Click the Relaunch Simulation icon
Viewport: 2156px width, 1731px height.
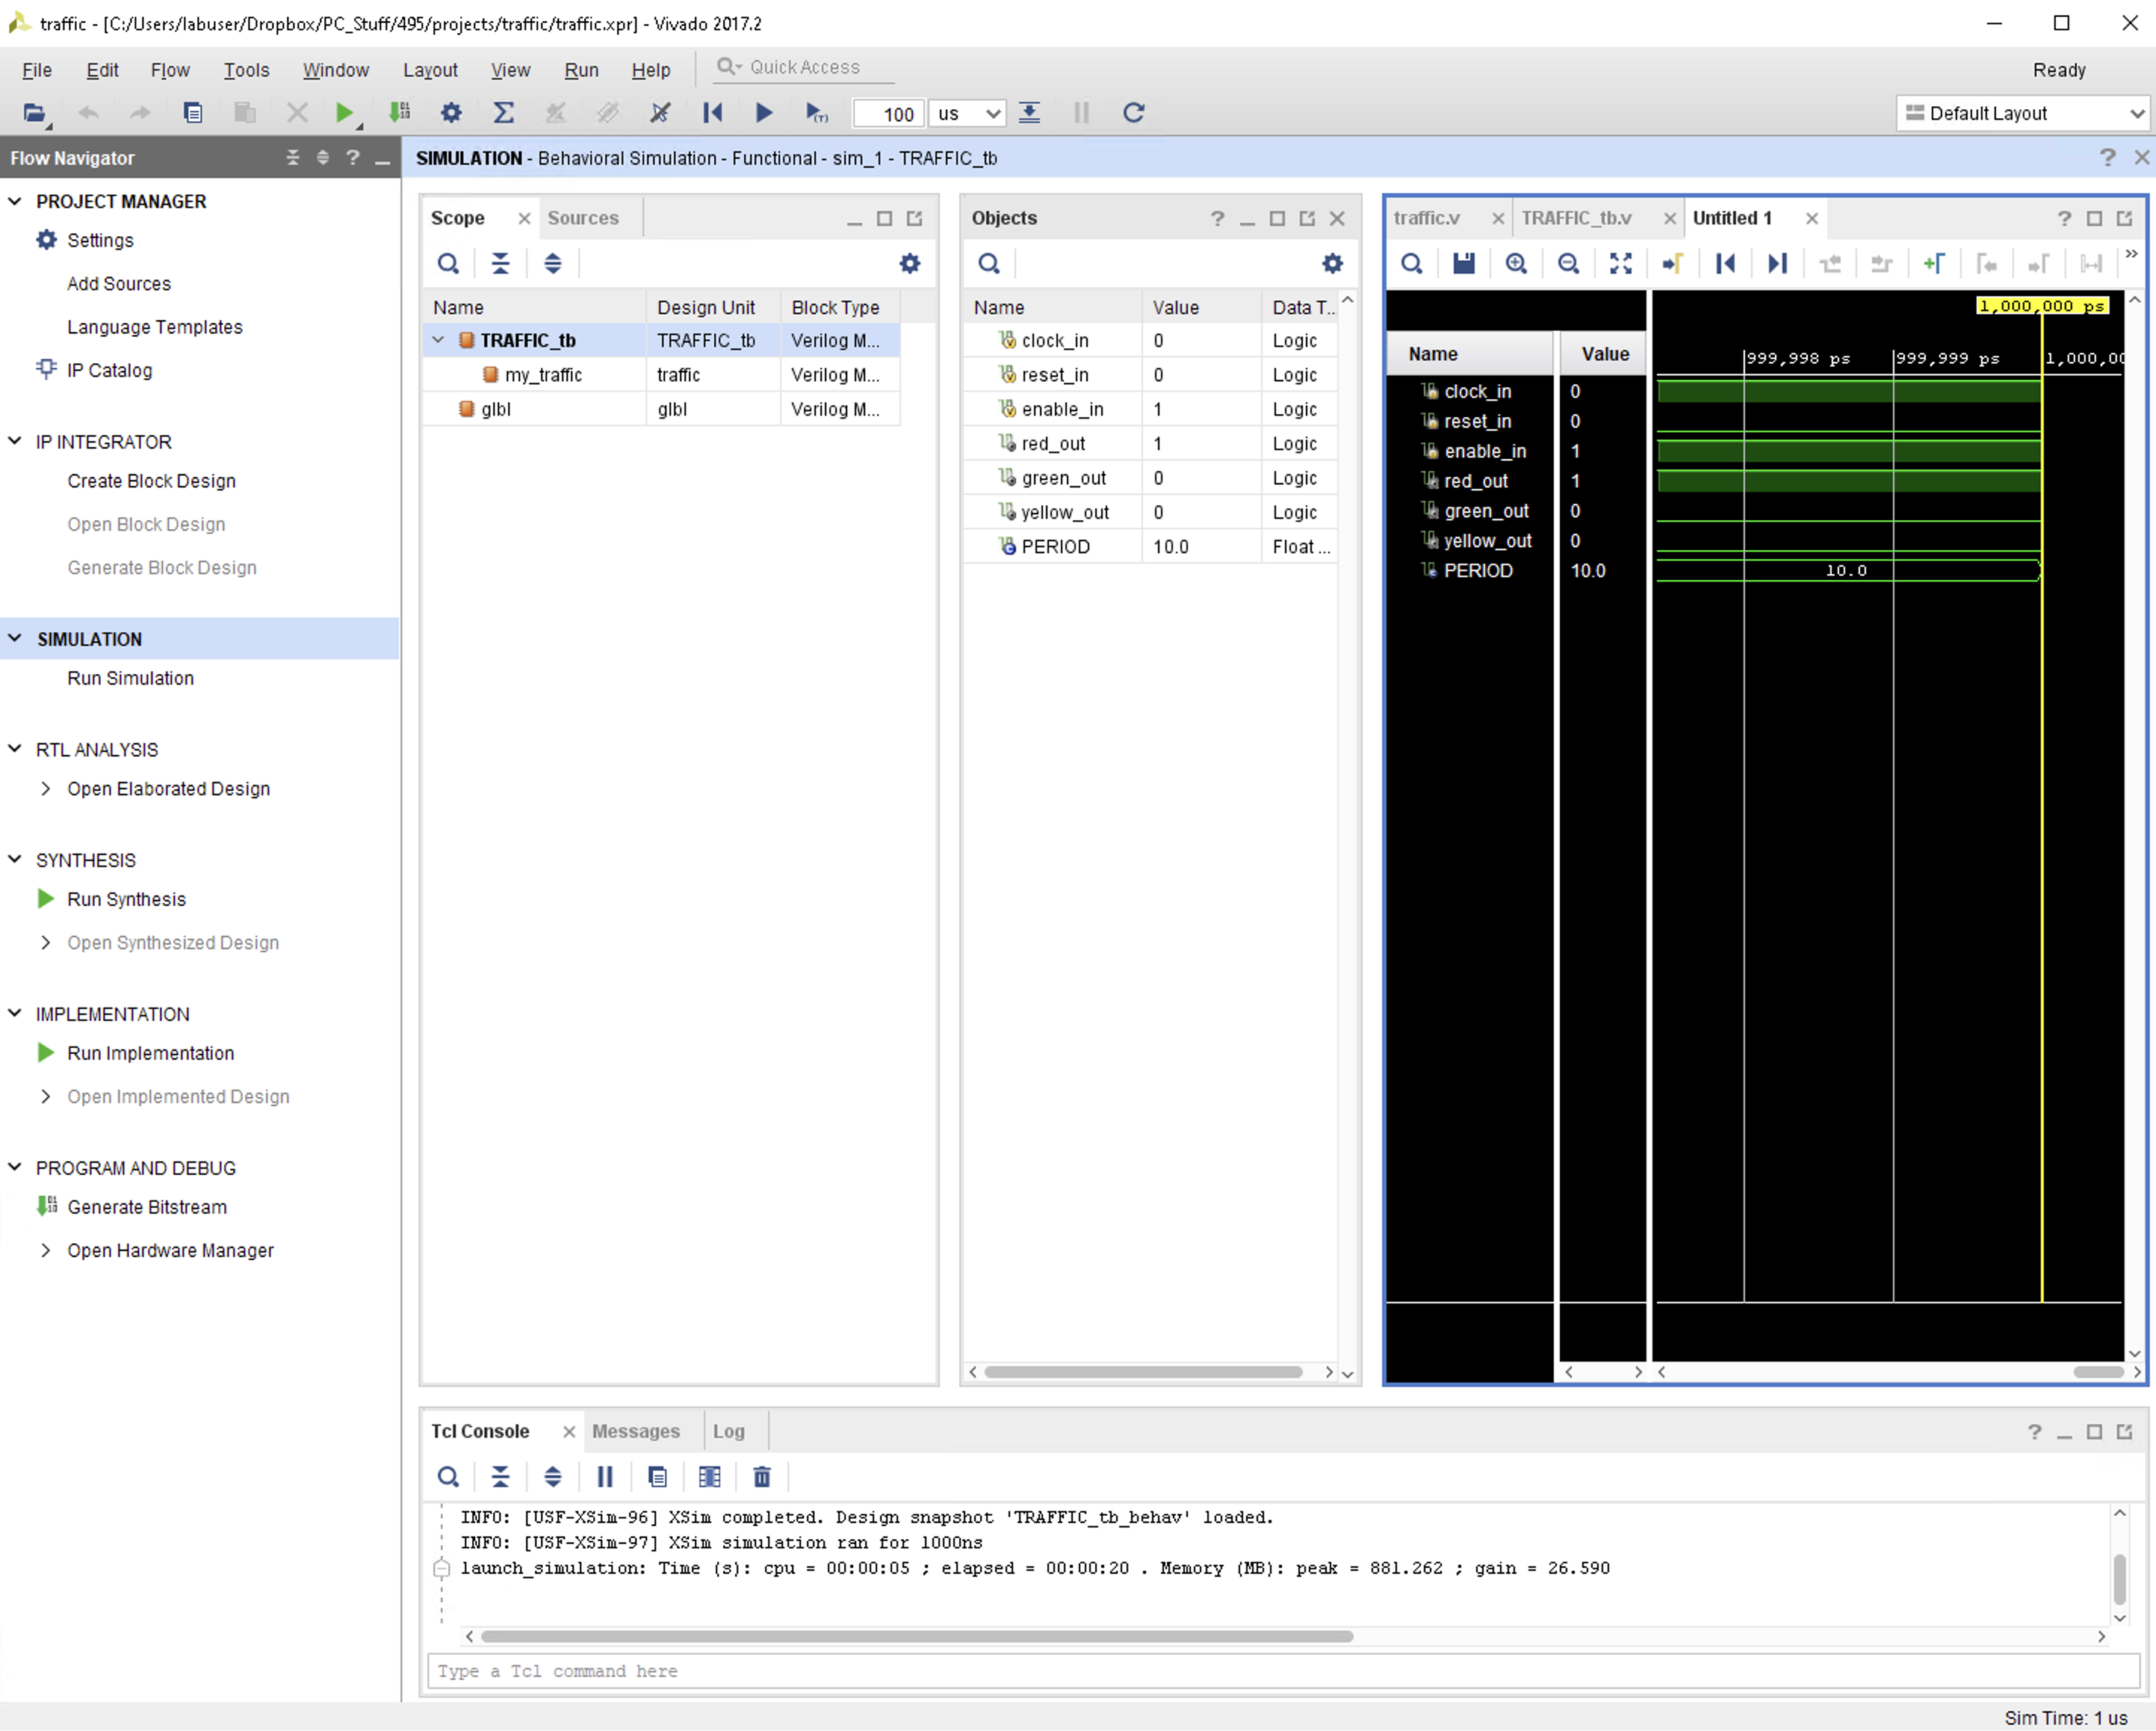click(1133, 113)
